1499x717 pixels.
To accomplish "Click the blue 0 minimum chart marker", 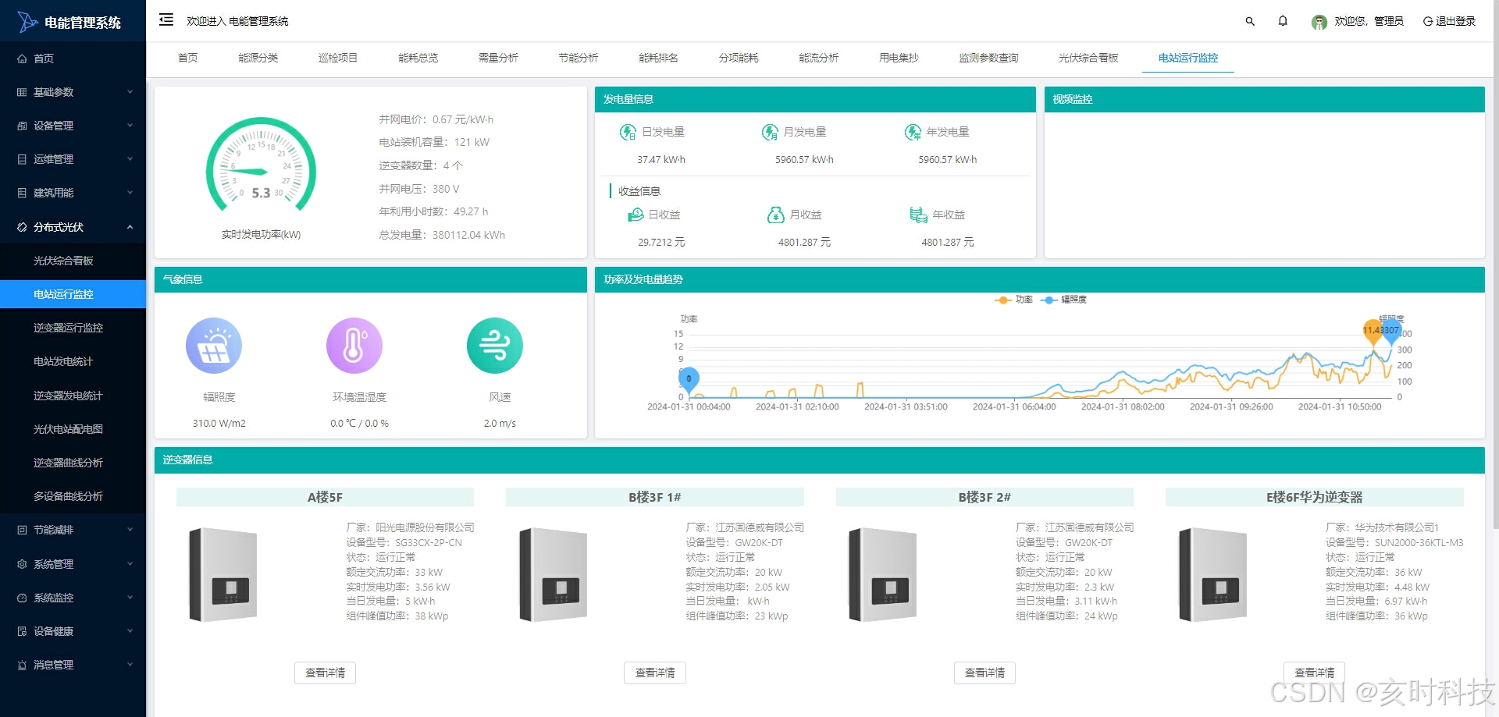I will point(689,380).
